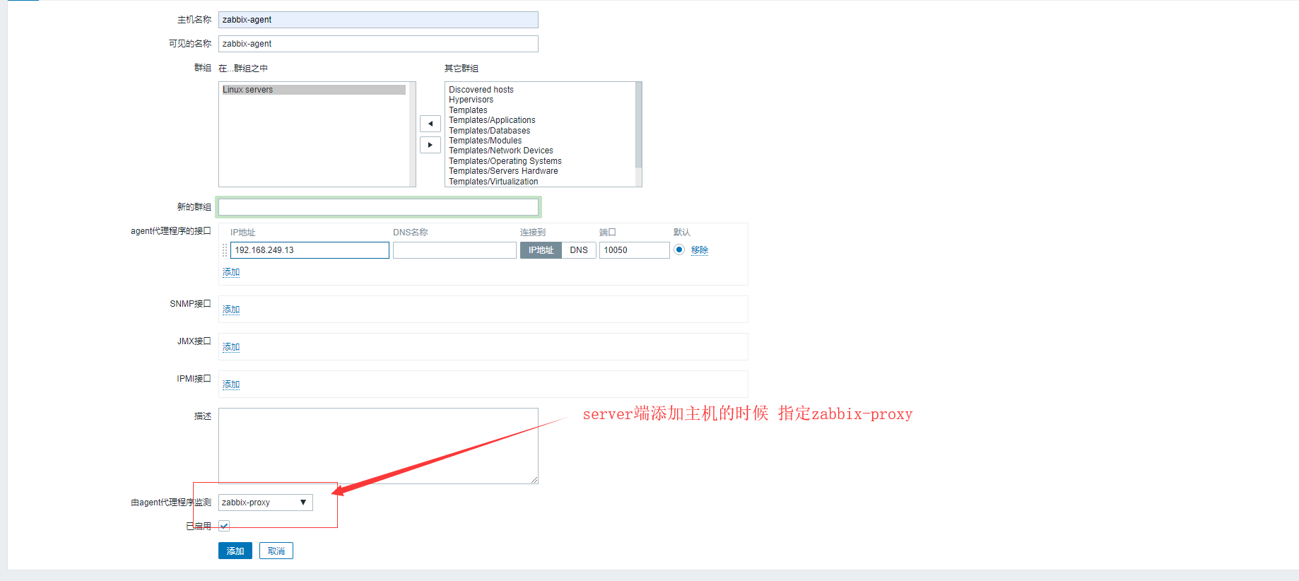Toggle the 已启用 enabled checkbox

click(224, 526)
